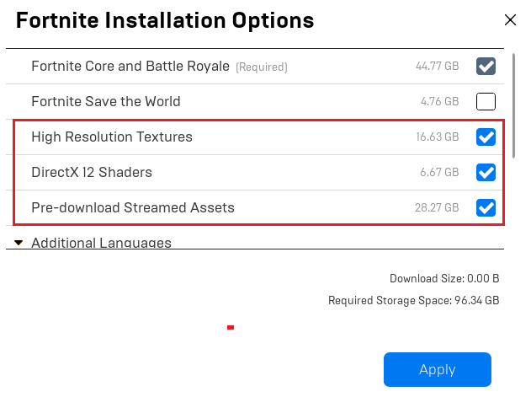
Task: Click the Fortnite Installation Options title
Action: pos(165,20)
